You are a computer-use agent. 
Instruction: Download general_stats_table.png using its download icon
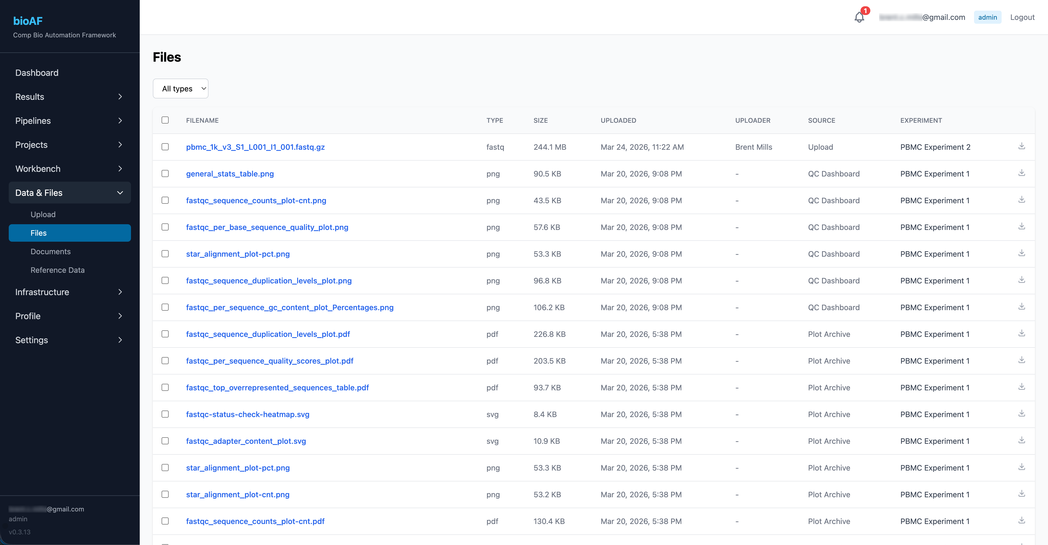tap(1022, 173)
